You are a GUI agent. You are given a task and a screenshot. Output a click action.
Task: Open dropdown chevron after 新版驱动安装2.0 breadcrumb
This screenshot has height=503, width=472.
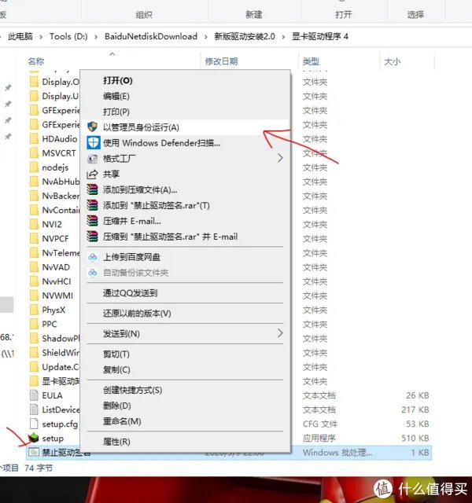click(283, 37)
